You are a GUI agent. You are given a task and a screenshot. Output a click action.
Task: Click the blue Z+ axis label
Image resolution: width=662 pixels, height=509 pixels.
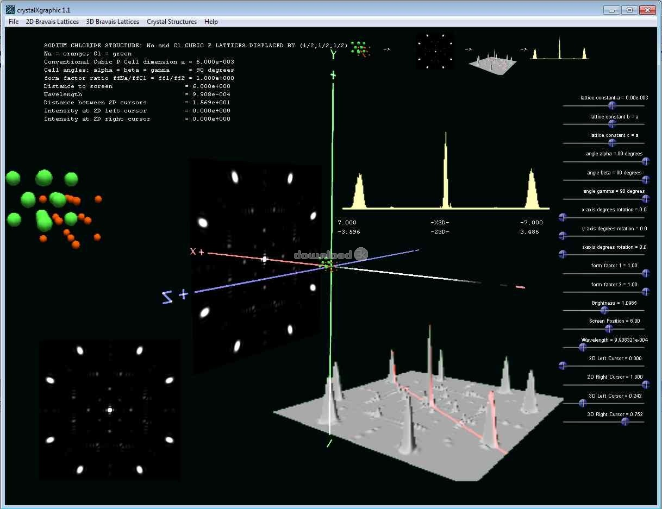click(175, 296)
